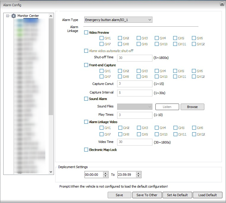Open the Alarm Type dropdown
This screenshot has width=226, height=203.
(118, 20)
